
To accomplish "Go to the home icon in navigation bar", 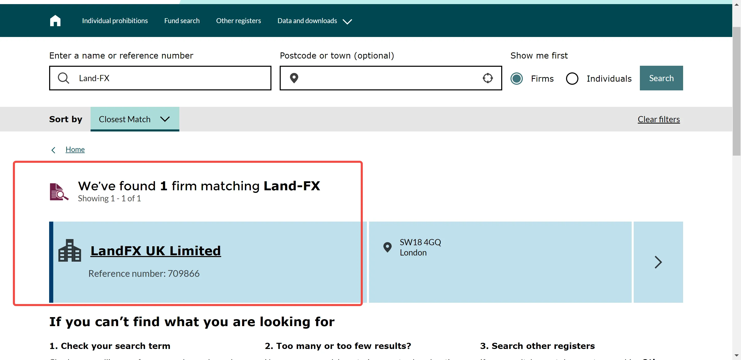I will point(55,21).
